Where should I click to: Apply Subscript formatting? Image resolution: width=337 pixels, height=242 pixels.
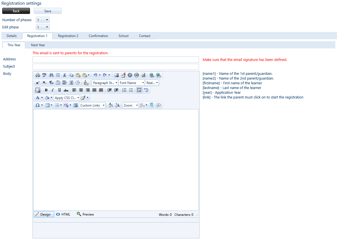coord(44,83)
